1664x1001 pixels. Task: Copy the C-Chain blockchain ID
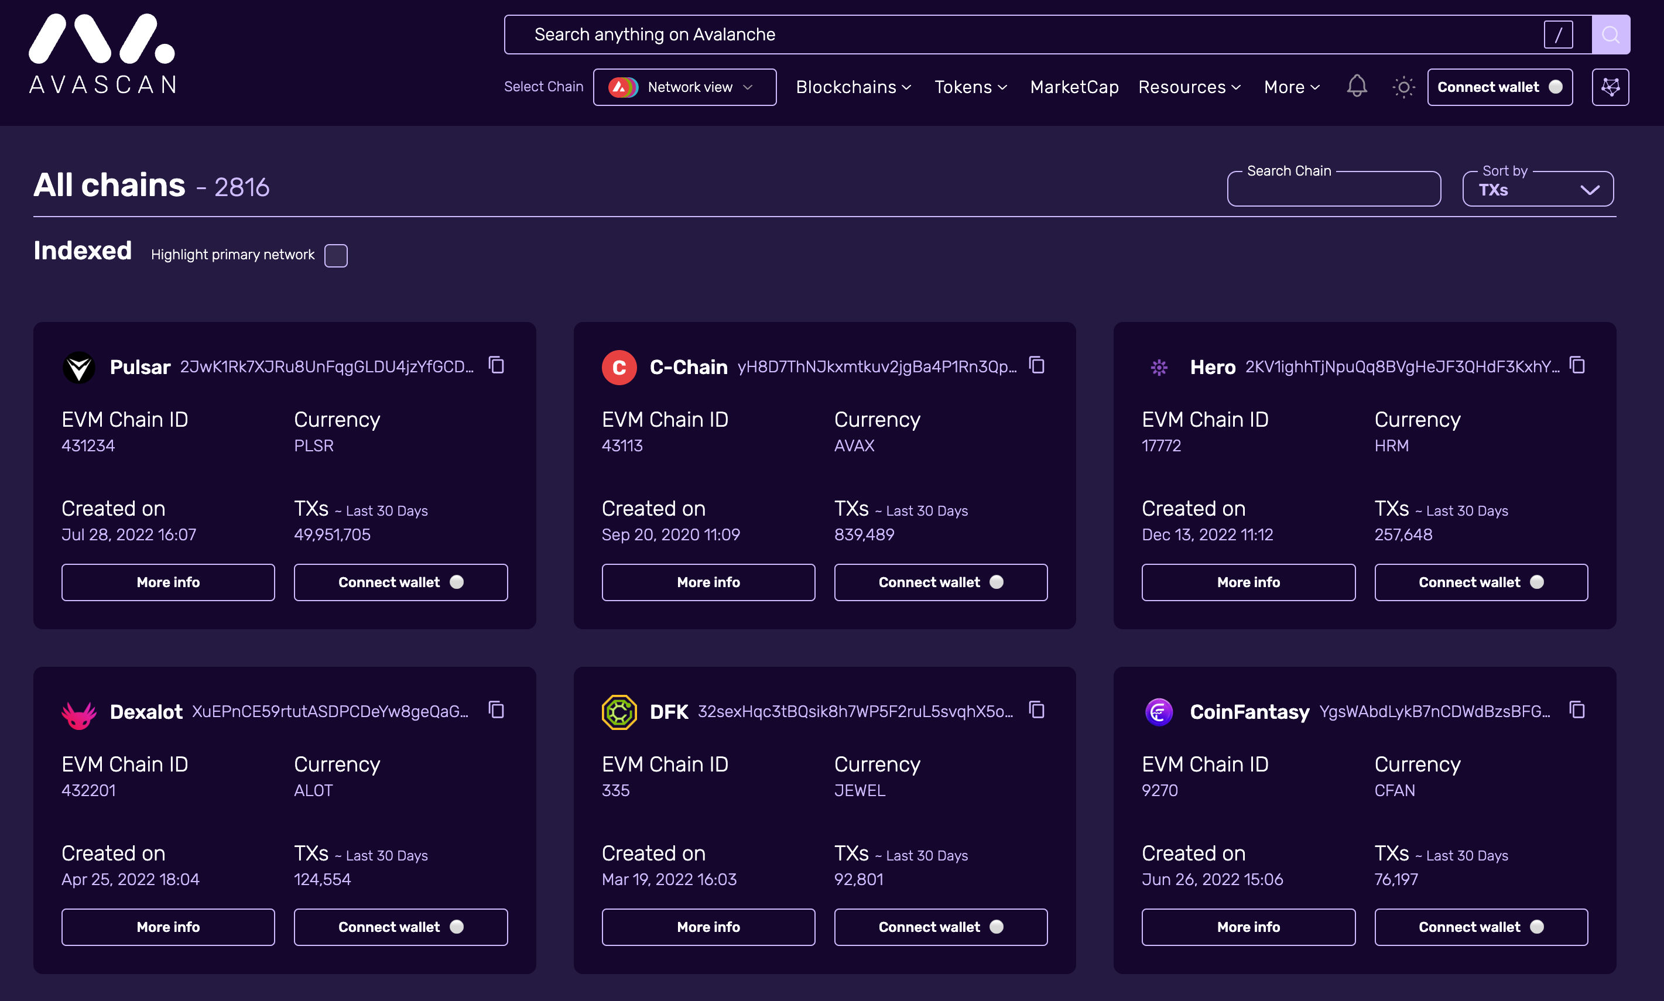click(1037, 365)
